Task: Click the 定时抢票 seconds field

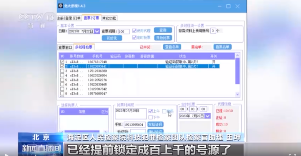Action: [203, 109]
